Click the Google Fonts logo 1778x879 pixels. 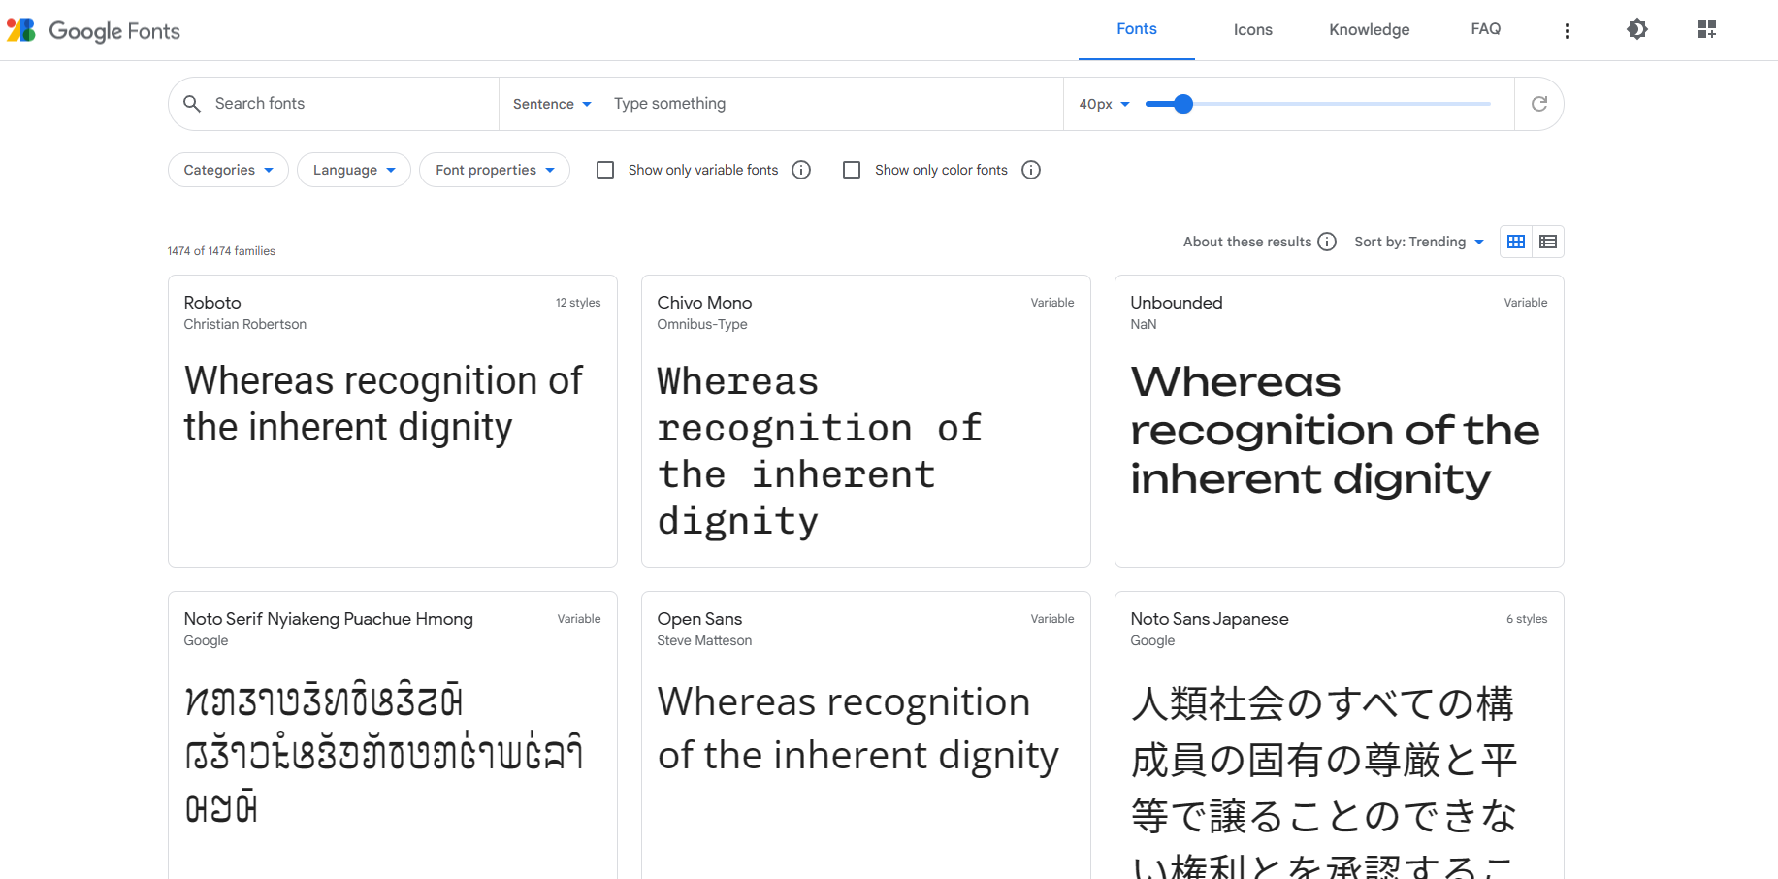tap(92, 30)
